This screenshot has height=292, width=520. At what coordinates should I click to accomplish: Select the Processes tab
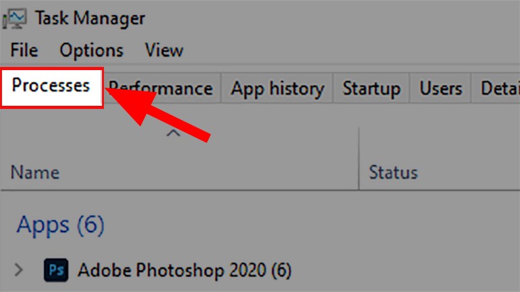pos(51,86)
